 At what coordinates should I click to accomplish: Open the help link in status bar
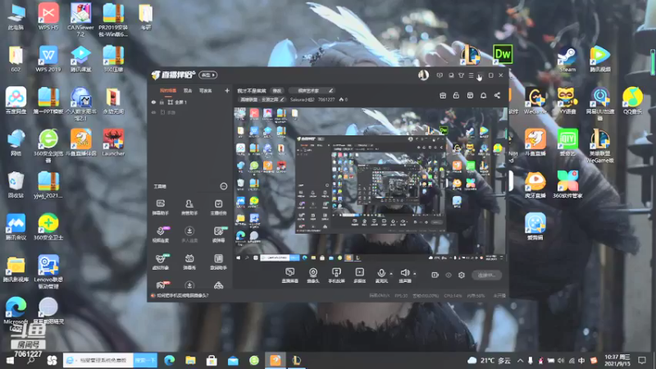pyautogui.click(x=182, y=295)
